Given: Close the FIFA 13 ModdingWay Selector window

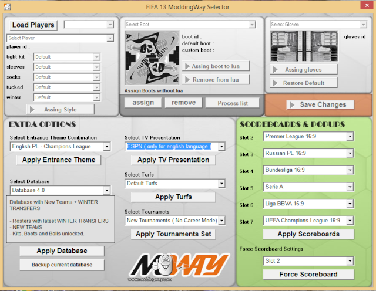Looking at the screenshot, I should pos(367,5).
